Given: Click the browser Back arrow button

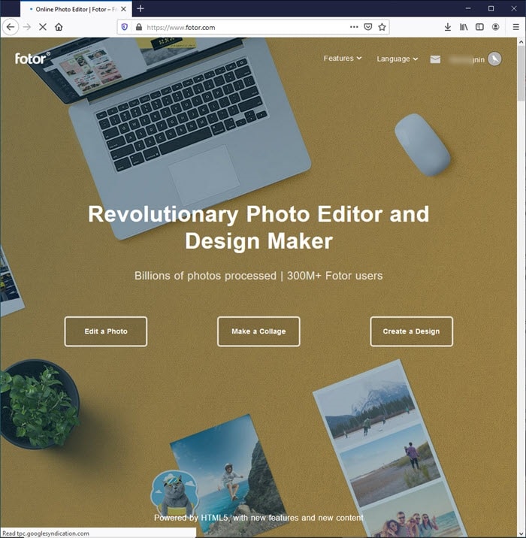Looking at the screenshot, I should pos(11,27).
